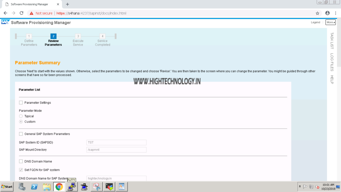Toggle the Set FQDN for SAP system checkbox
The width and height of the screenshot is (341, 192).
click(21, 170)
